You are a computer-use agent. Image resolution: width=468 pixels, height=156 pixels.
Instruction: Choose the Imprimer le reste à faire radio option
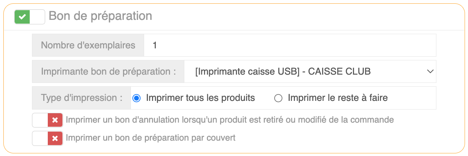[x=278, y=98]
